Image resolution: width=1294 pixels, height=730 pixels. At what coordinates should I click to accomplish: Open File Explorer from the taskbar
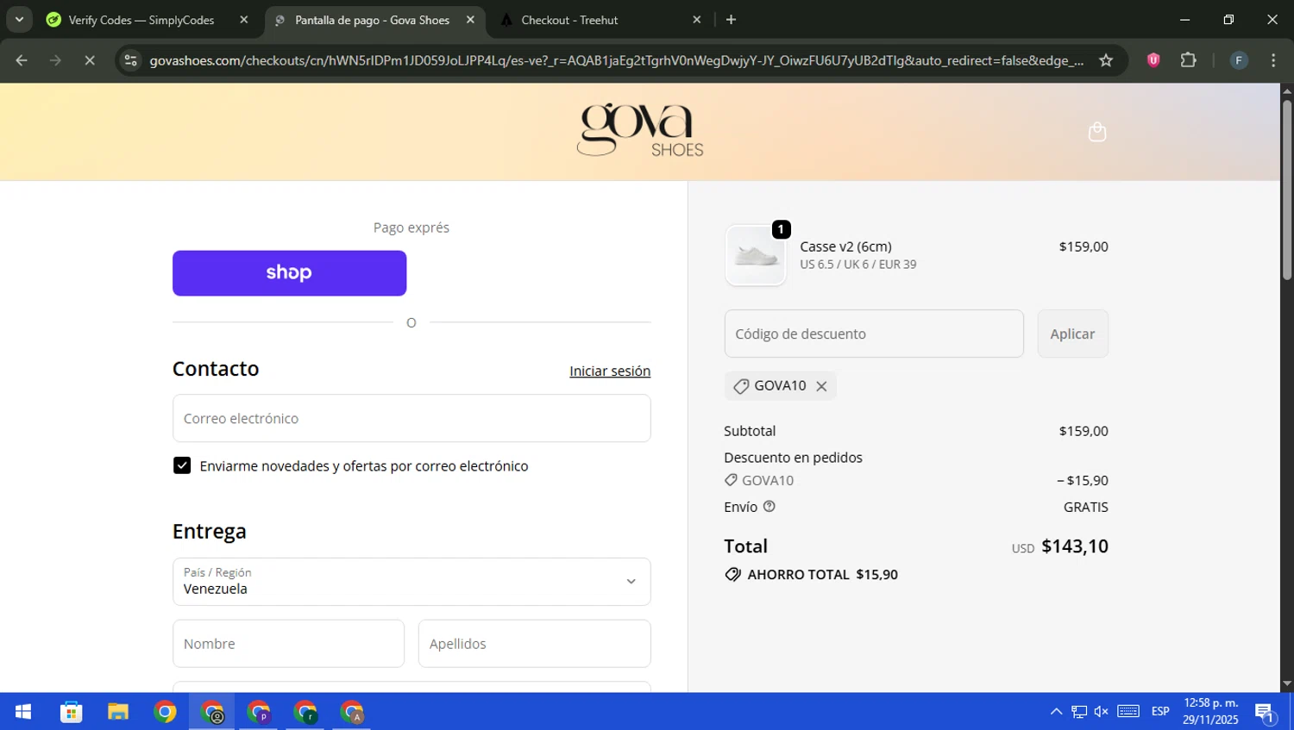point(118,712)
